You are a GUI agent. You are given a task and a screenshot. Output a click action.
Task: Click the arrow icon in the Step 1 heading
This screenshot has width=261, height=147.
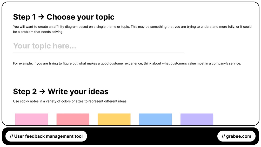click(41, 17)
